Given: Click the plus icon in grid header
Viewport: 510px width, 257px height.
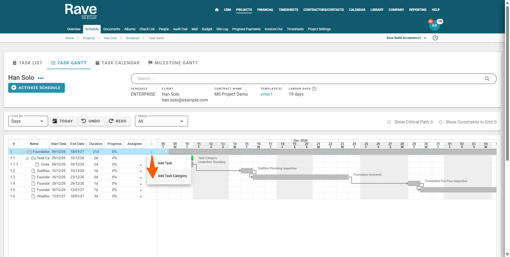Looking at the screenshot, I should 151,144.
